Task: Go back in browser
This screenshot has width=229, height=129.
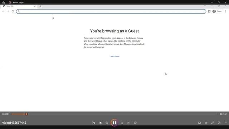Action: [3, 11]
